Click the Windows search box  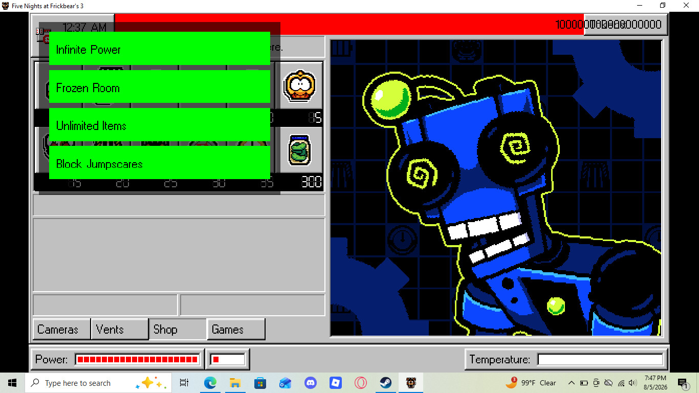[98, 383]
